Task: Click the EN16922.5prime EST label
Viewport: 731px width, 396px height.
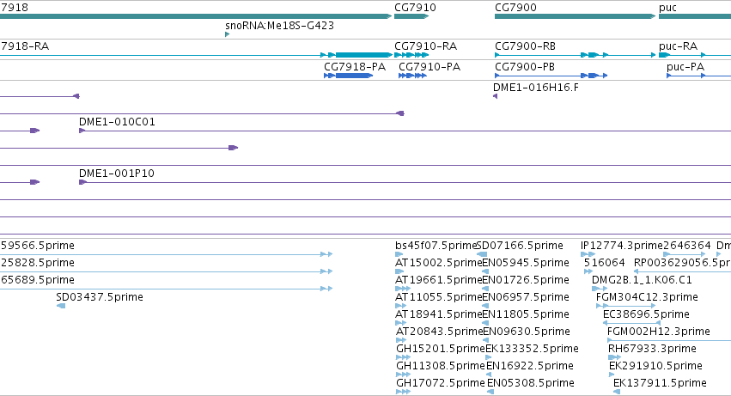Action: coord(530,366)
